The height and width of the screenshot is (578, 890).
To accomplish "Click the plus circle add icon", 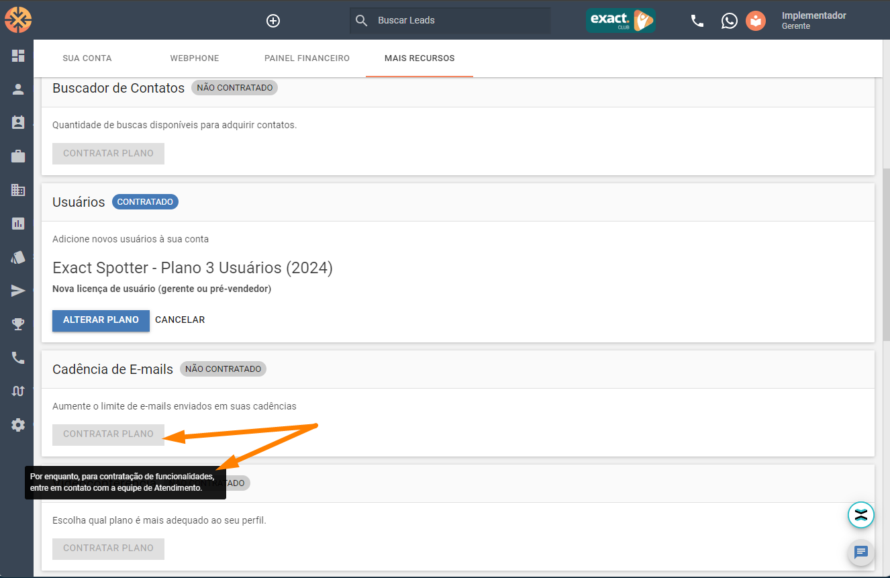I will [x=273, y=21].
